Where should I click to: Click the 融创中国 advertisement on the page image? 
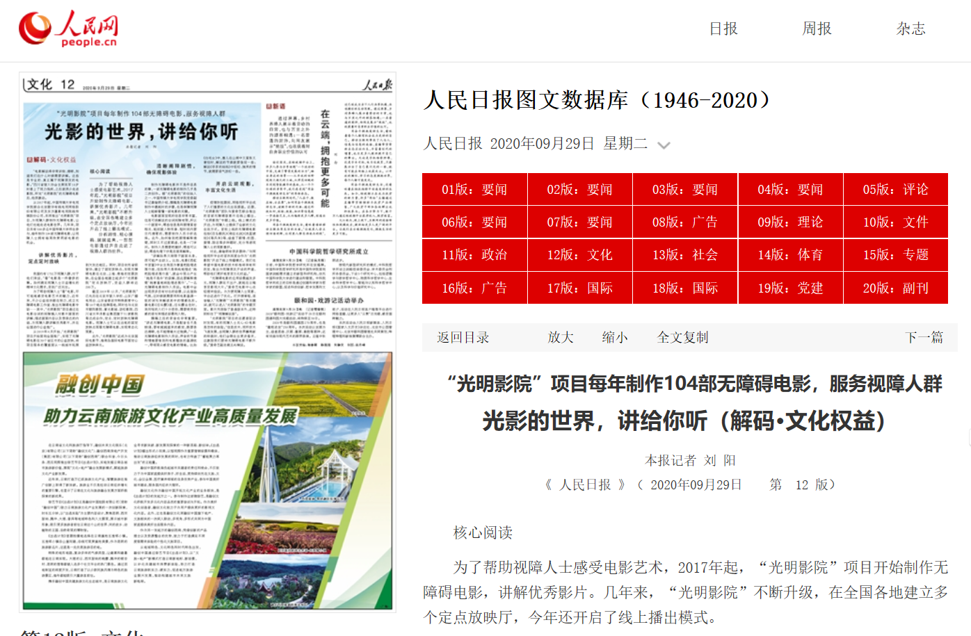coord(207,481)
